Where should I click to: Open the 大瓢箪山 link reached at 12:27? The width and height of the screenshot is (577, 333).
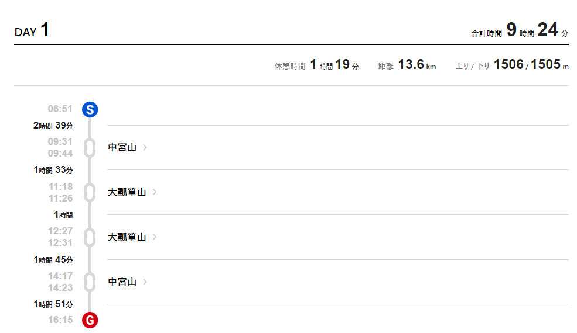point(127,237)
